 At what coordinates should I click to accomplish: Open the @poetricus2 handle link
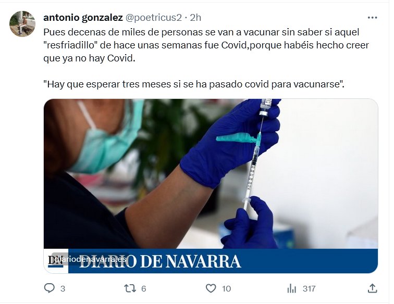point(154,18)
